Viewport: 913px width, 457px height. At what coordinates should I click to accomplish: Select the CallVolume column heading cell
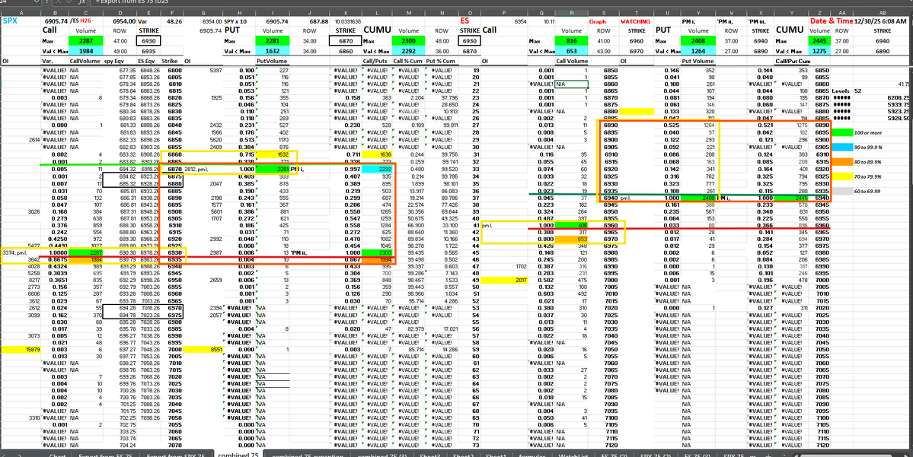pyautogui.click(x=86, y=61)
